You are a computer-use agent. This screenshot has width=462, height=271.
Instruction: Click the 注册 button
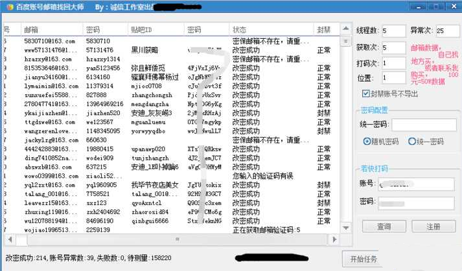point(433,226)
